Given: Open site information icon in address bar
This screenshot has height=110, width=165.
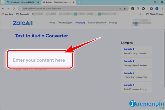Looking at the screenshot, I should click(x=20, y=9).
